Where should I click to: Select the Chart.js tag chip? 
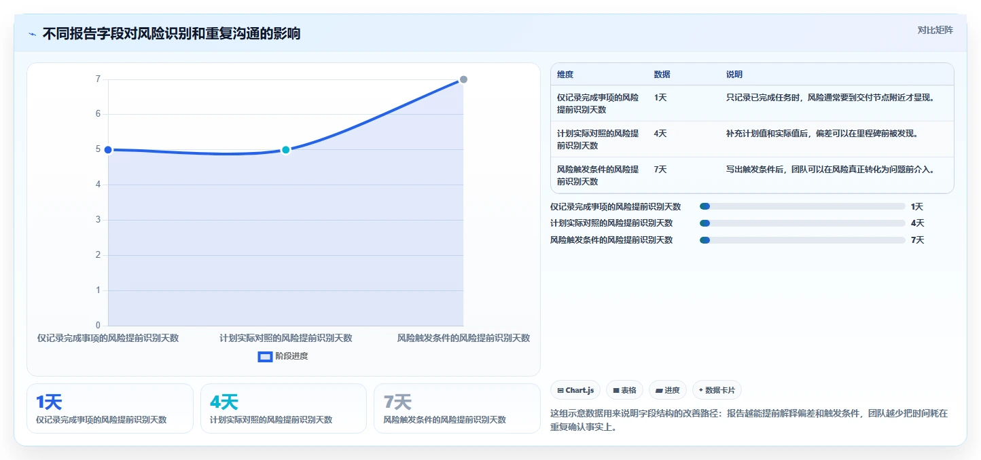[x=575, y=390]
